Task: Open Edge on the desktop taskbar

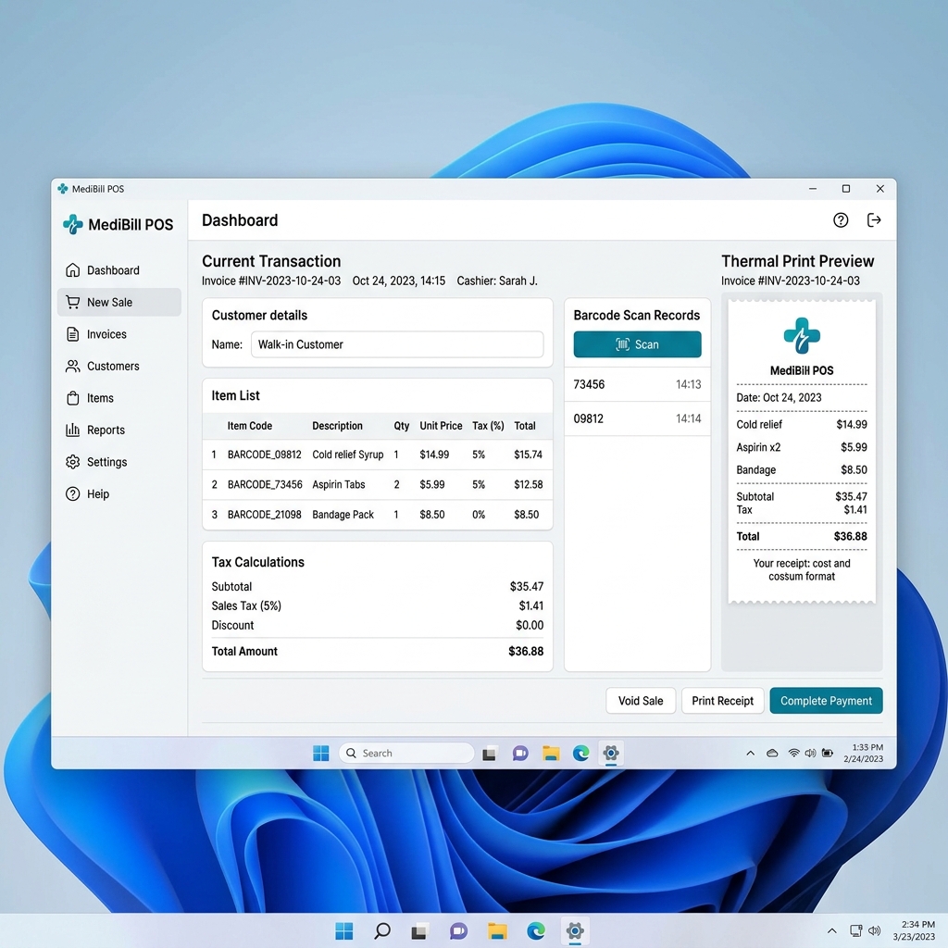Action: 536,931
